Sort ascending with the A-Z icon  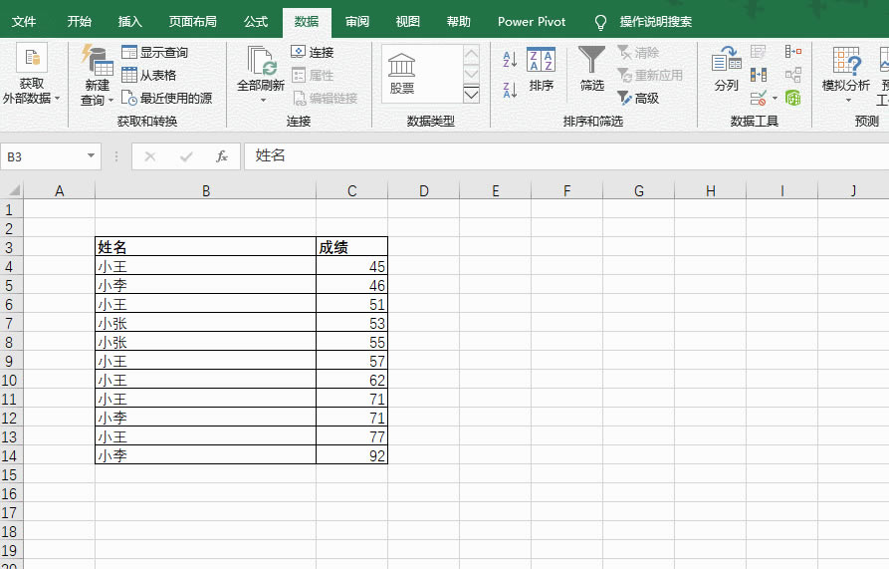tap(510, 60)
